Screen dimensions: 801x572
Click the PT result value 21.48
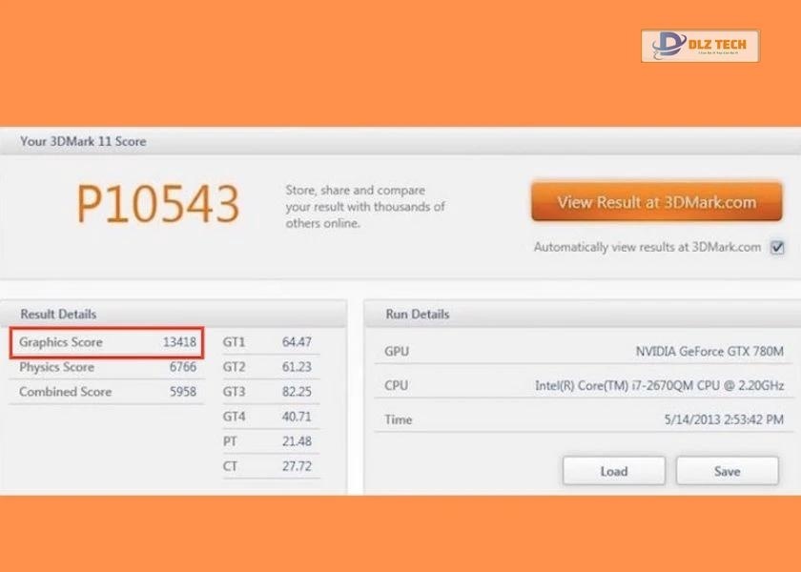click(297, 441)
